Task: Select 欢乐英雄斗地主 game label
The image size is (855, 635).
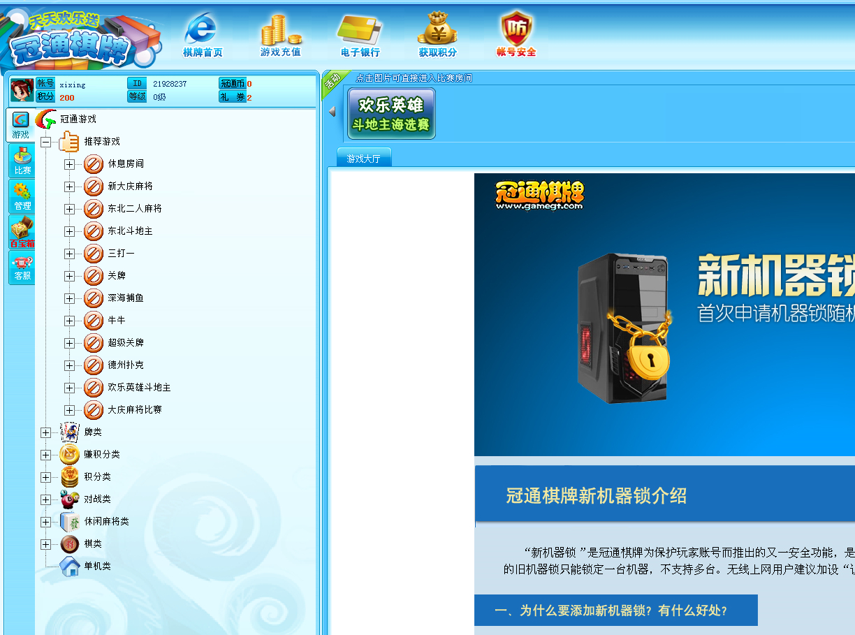Action: (139, 388)
